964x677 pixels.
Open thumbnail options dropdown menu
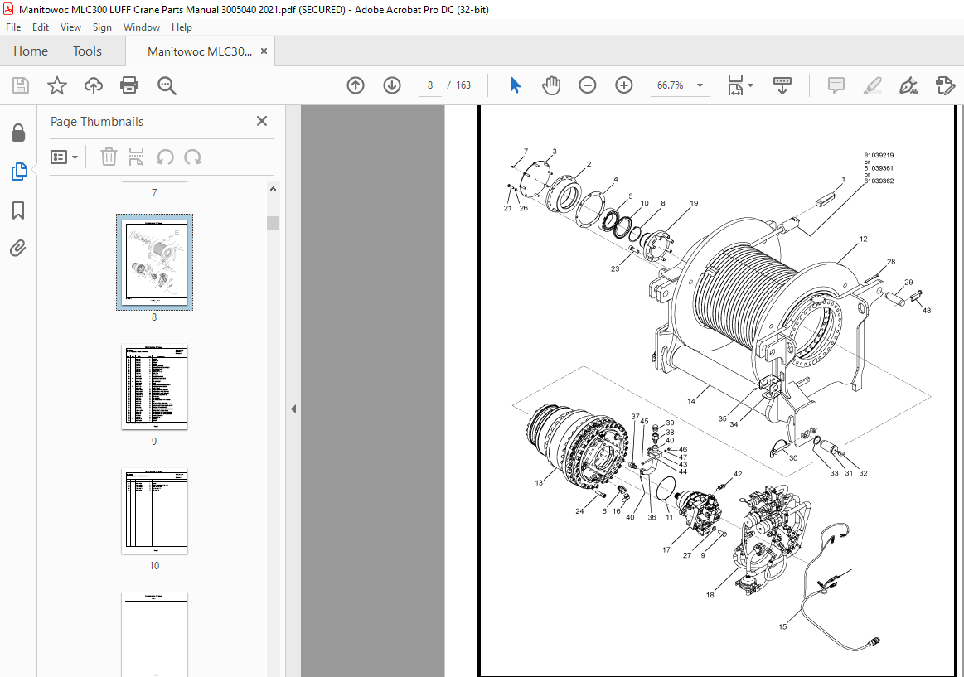click(64, 157)
